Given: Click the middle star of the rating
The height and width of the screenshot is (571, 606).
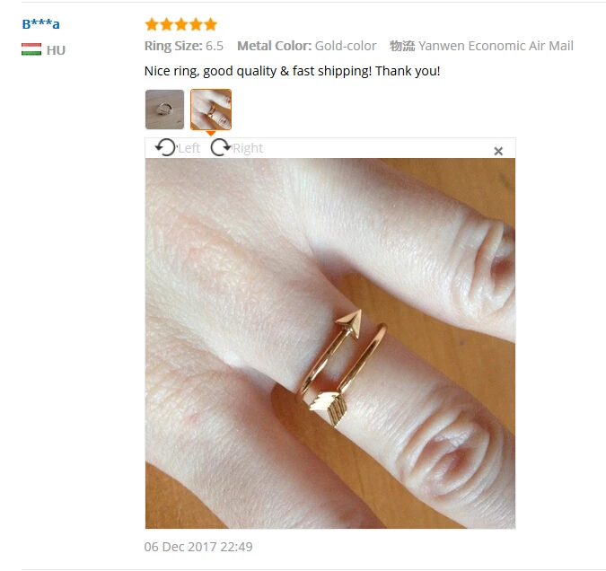Looking at the screenshot, I should [181, 24].
